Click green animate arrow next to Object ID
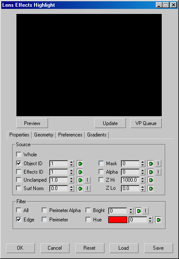 coord(80,164)
